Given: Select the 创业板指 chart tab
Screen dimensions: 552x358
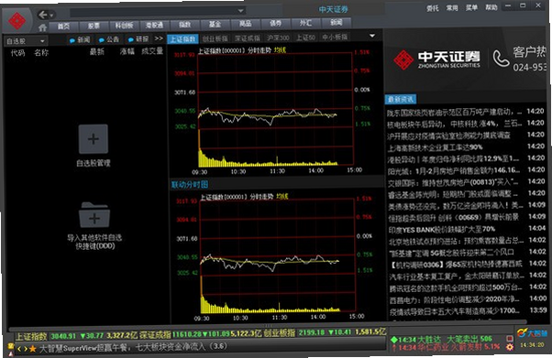Looking at the screenshot, I should point(215,38).
